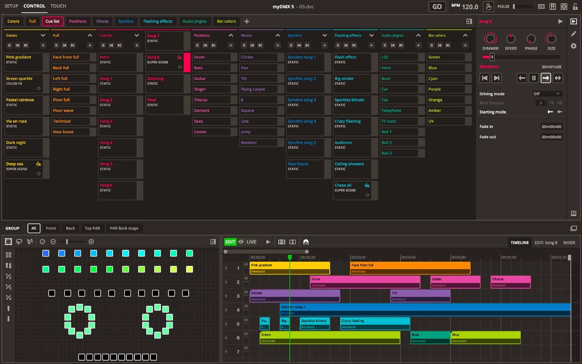Viewport: 582px width, 364px height.
Task: Click the zoom out minus icon
Action: tap(53, 242)
